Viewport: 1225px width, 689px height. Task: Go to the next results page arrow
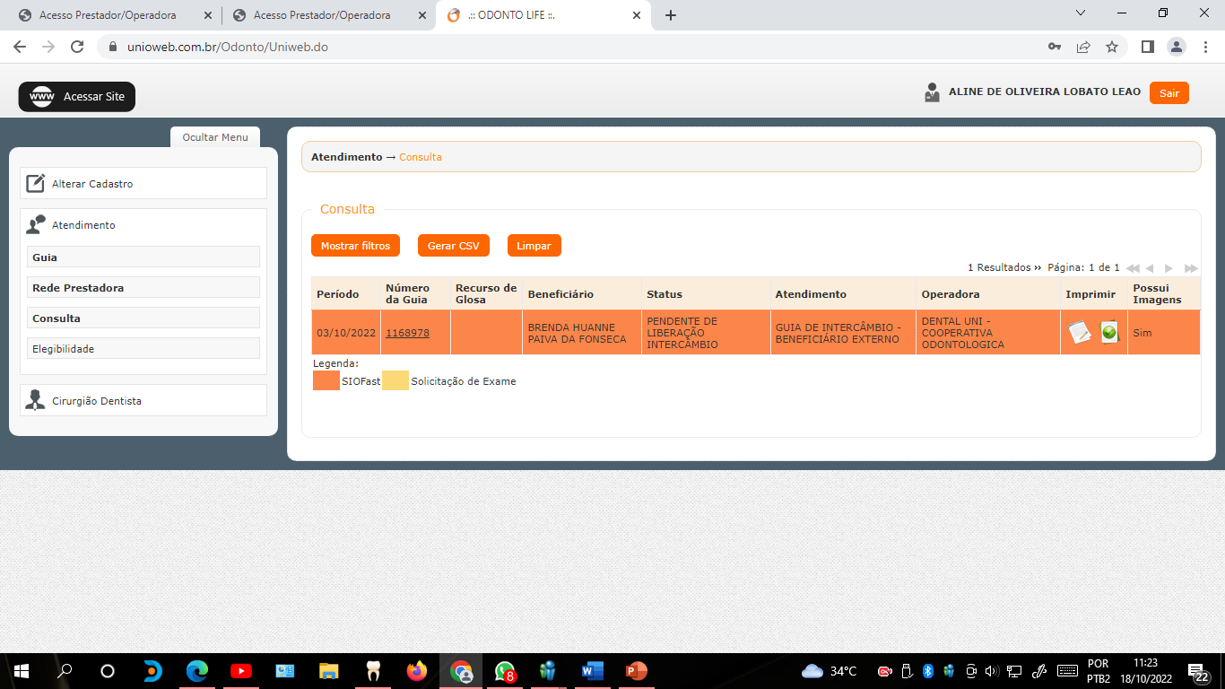pos(1169,268)
